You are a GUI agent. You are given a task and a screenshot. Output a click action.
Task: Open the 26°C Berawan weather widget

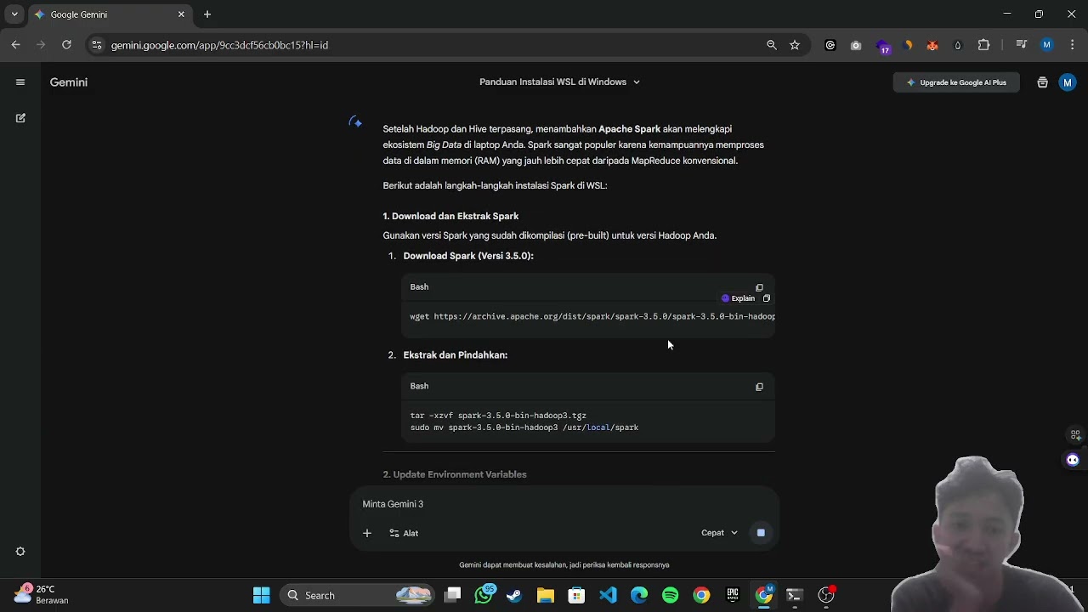(x=41, y=594)
